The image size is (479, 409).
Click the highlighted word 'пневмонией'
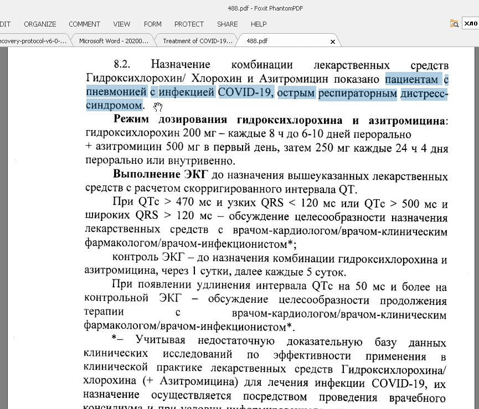[x=116, y=92]
